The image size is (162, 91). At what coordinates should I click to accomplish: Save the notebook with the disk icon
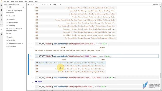coord(28,5)
